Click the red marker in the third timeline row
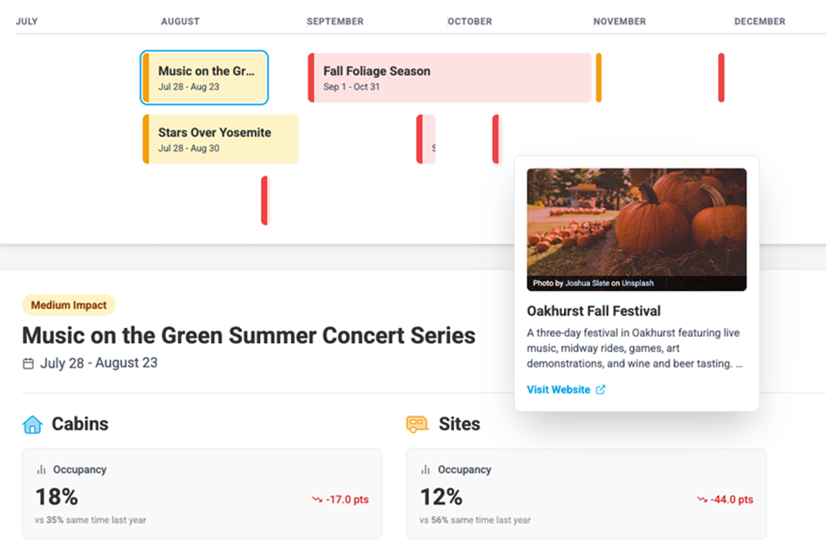 pyautogui.click(x=264, y=201)
